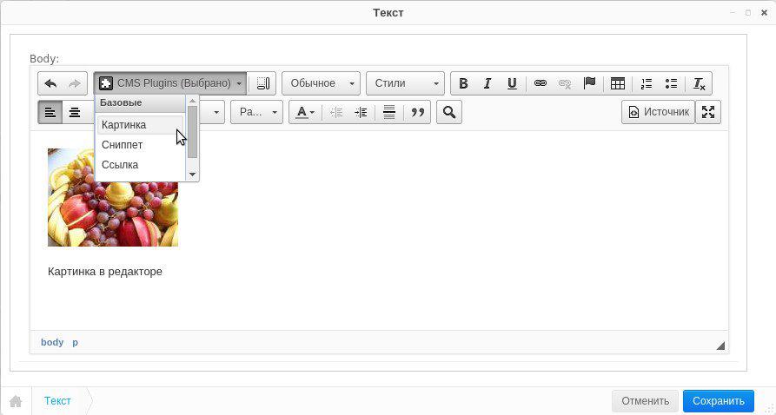Image resolution: width=776 pixels, height=415 pixels.
Task: Insert a table using table icon
Action: (x=618, y=83)
